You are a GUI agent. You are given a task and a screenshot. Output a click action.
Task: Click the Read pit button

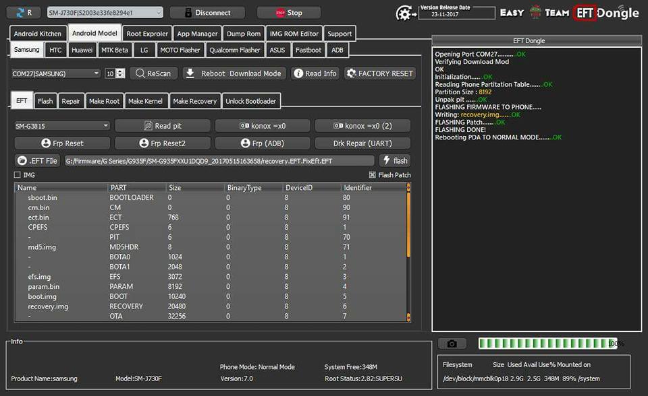point(163,126)
